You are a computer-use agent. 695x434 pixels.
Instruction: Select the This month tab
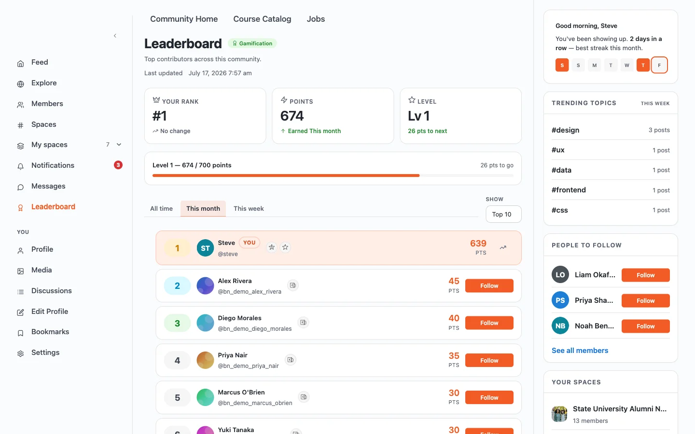pyautogui.click(x=203, y=208)
